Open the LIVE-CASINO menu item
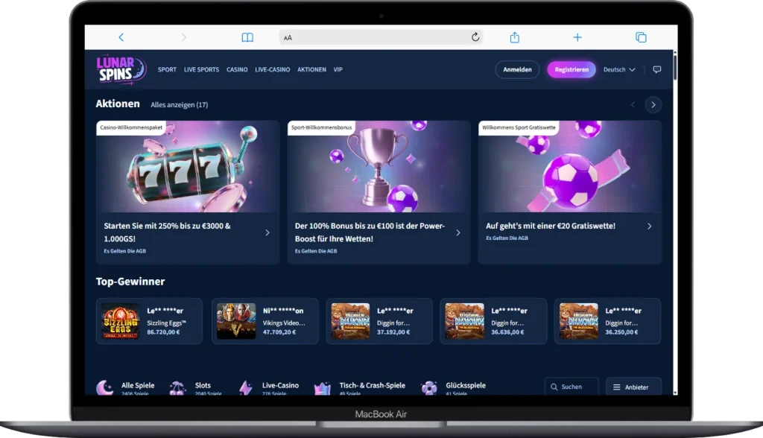Image resolution: width=763 pixels, height=438 pixels. pos(273,69)
